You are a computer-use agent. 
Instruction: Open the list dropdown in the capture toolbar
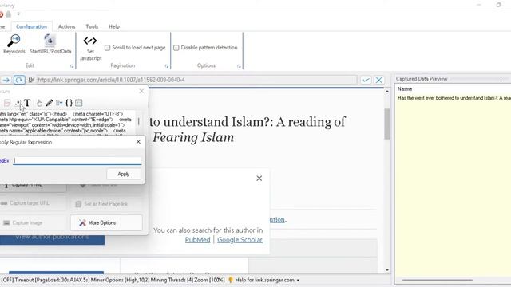coord(59,103)
